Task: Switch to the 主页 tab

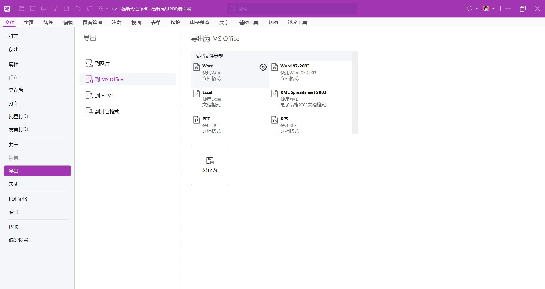Action: tap(29, 22)
